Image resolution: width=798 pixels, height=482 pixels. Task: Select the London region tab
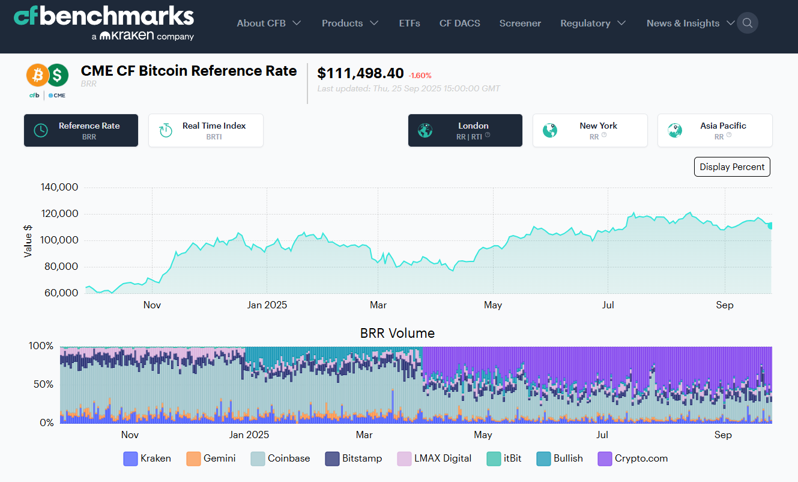click(465, 130)
